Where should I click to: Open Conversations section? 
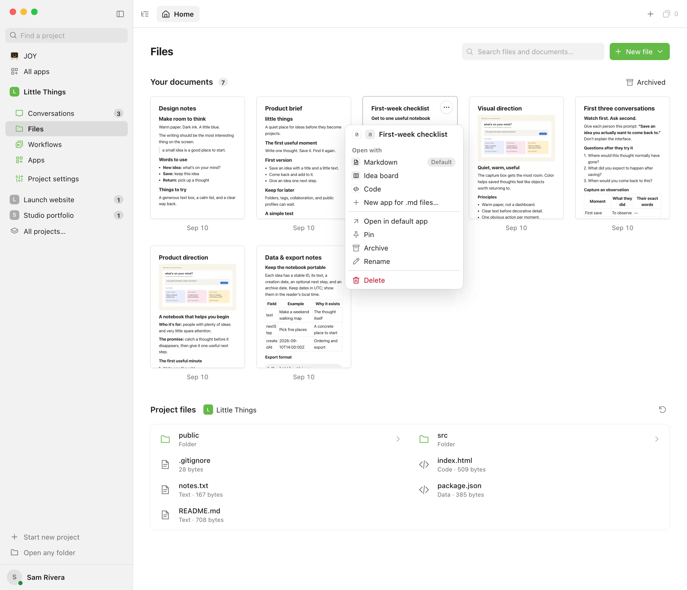click(x=67, y=113)
